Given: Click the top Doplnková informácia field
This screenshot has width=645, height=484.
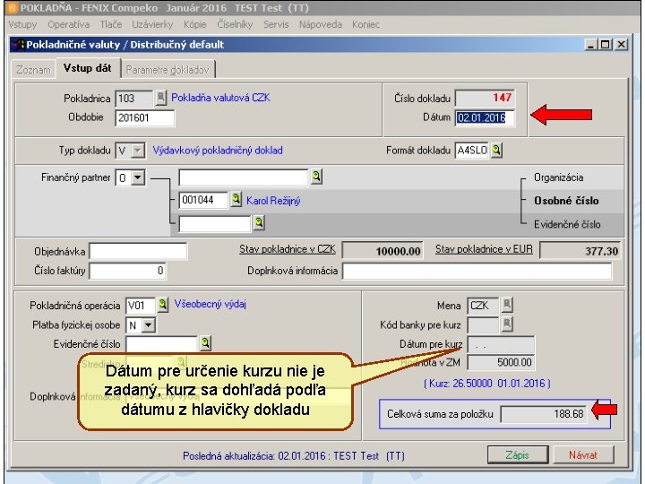Looking at the screenshot, I should 477,271.
